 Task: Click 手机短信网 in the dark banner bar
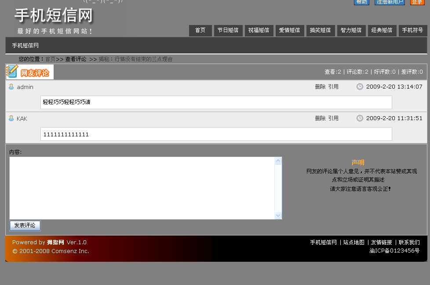point(25,46)
